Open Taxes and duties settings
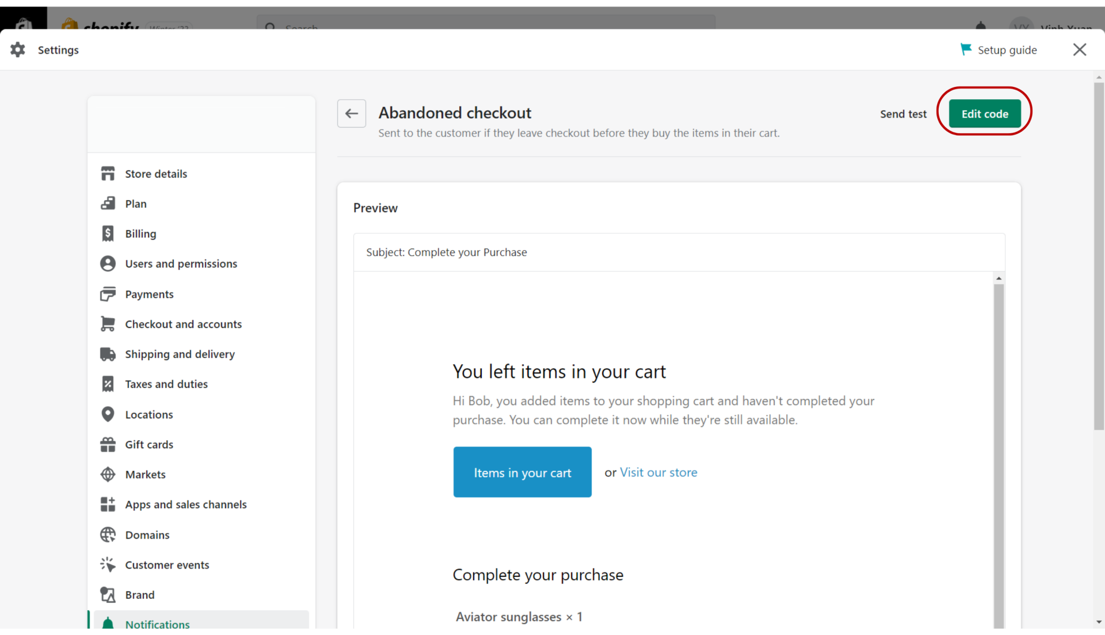 click(166, 384)
